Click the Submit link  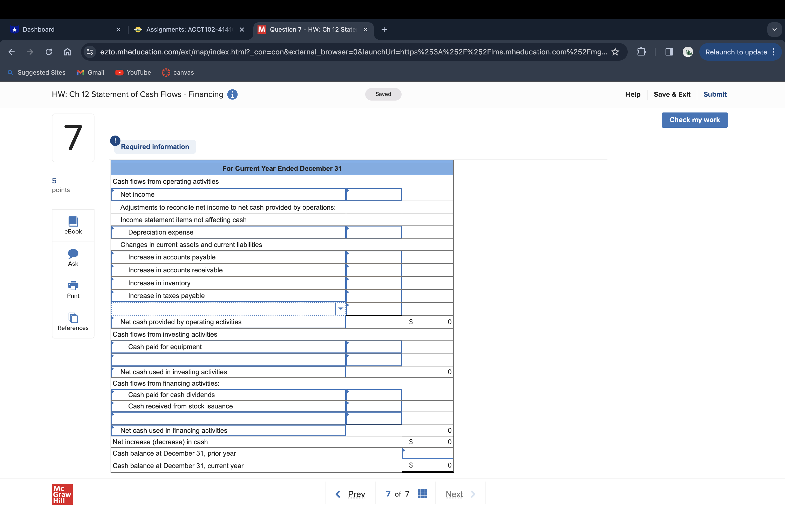(x=715, y=95)
